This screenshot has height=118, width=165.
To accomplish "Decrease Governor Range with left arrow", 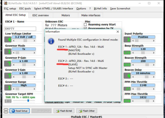I will pos(14,89).
